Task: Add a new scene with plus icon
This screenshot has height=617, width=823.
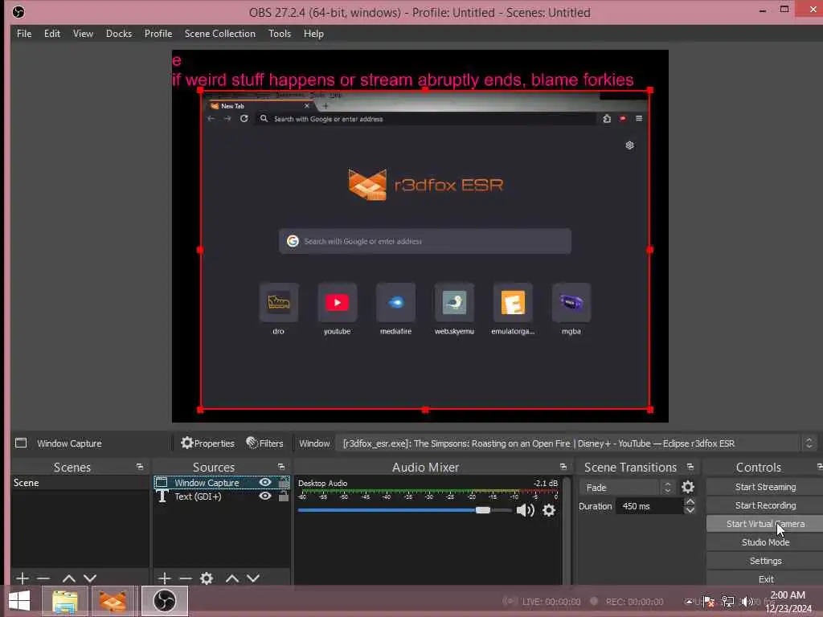Action: click(22, 578)
